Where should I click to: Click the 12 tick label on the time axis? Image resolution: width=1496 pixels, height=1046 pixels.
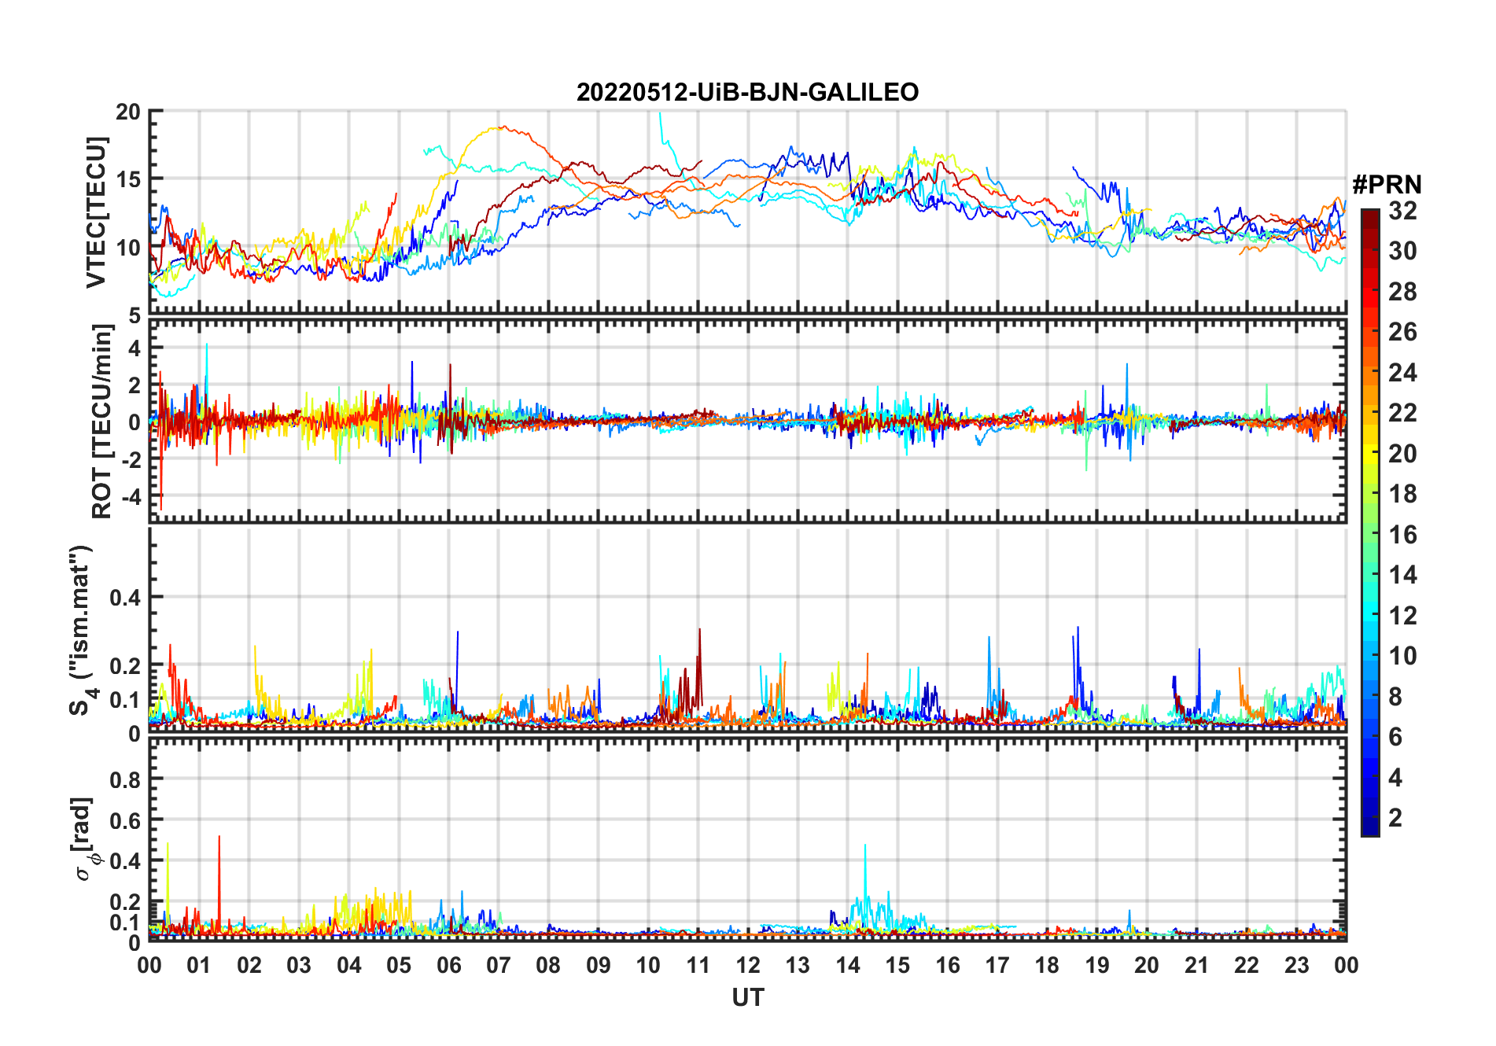pyautogui.click(x=747, y=965)
